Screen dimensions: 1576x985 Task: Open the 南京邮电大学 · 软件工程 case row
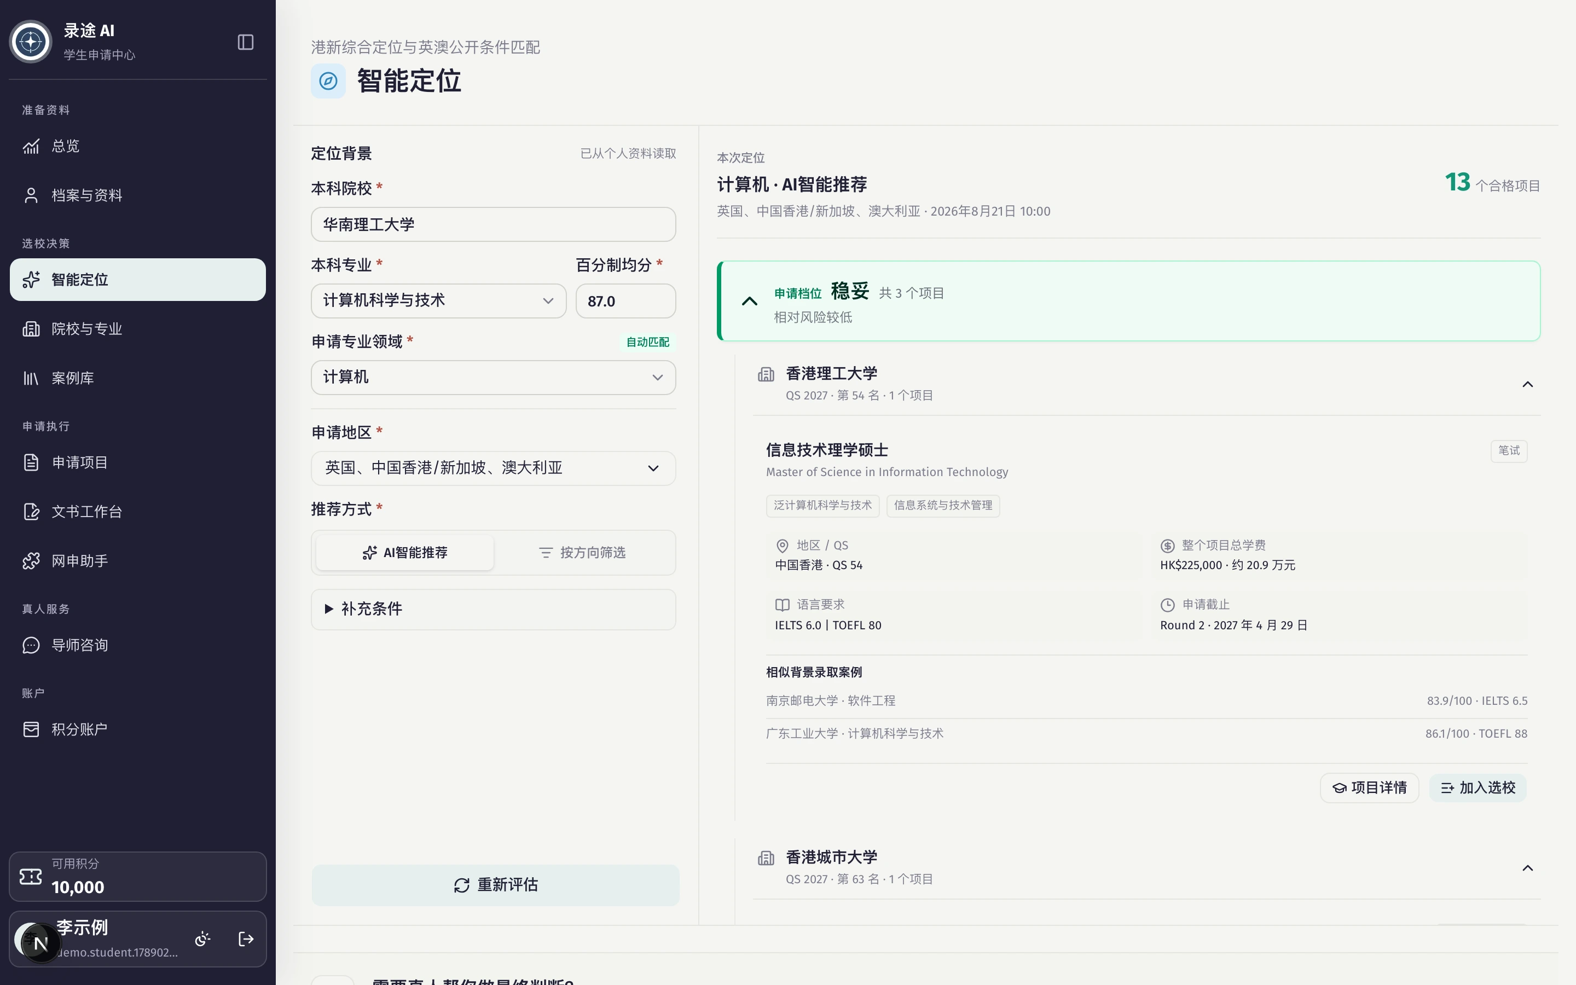point(1146,702)
